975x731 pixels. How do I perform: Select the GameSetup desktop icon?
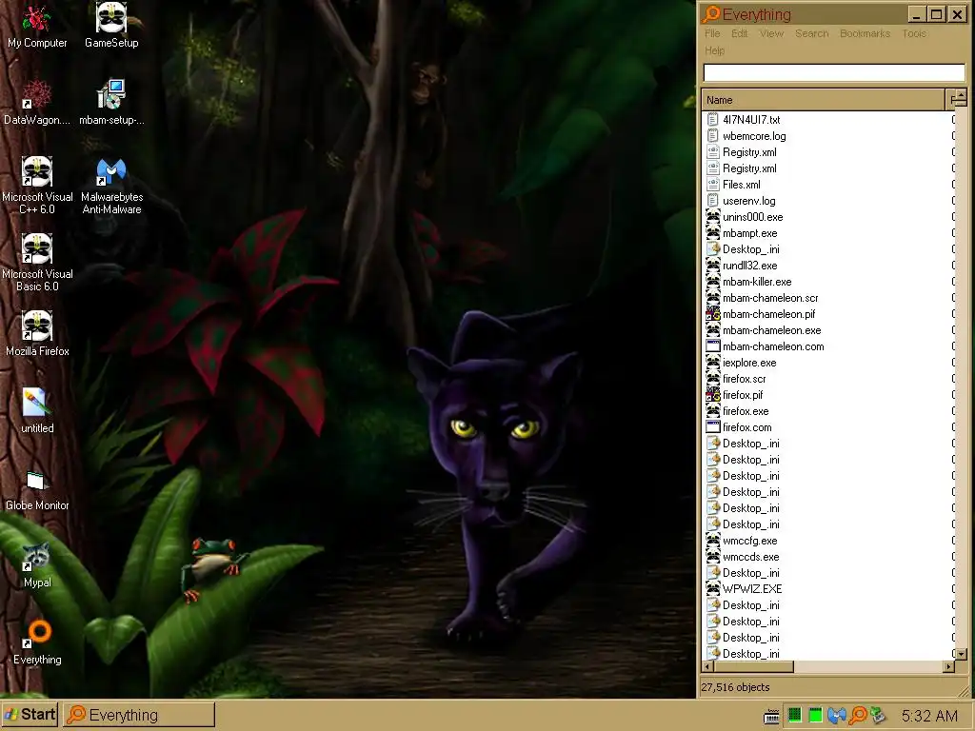111,27
